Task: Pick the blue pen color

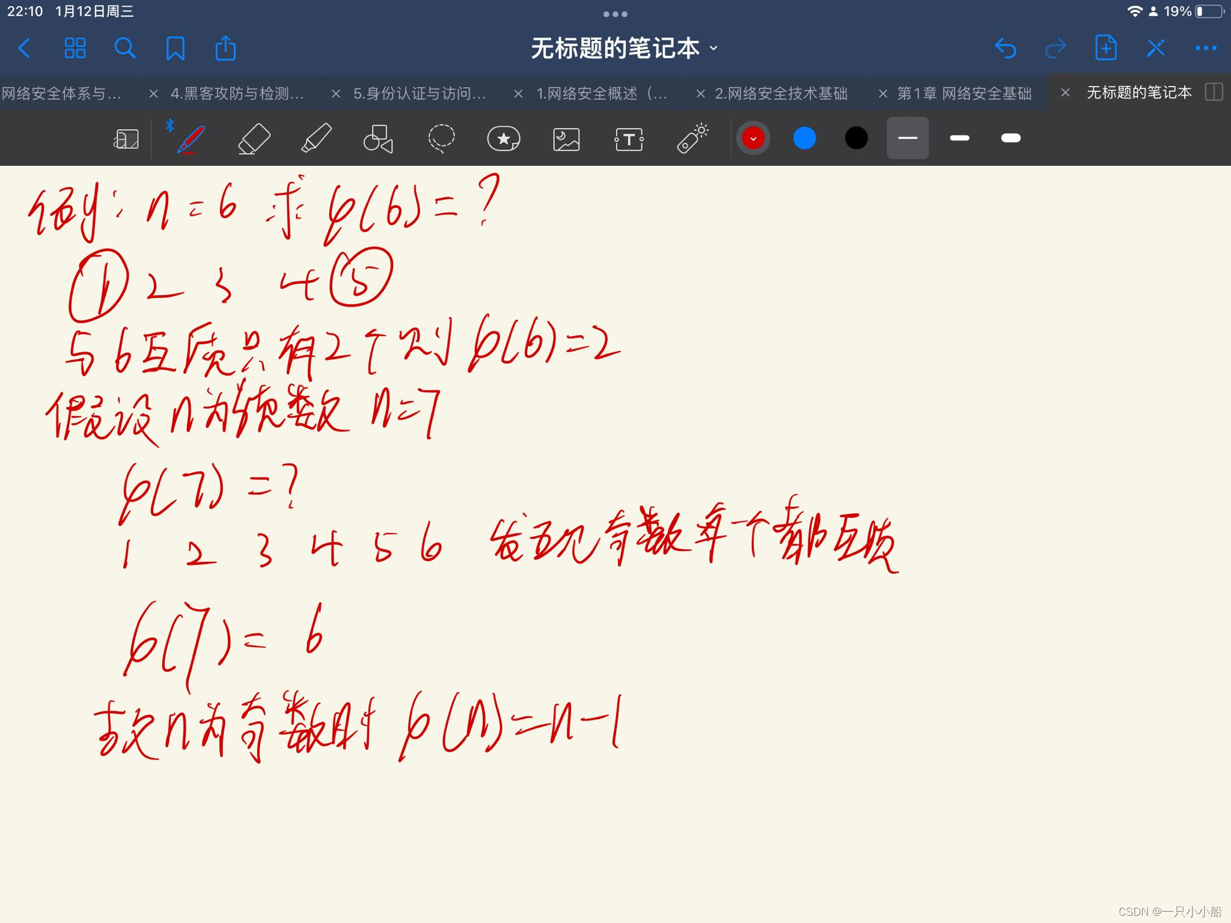Action: 804,138
